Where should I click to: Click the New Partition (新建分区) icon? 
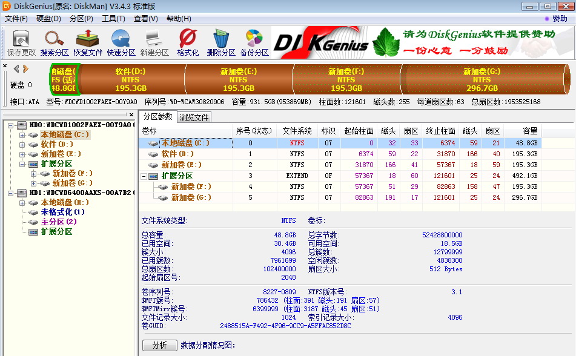coord(154,43)
